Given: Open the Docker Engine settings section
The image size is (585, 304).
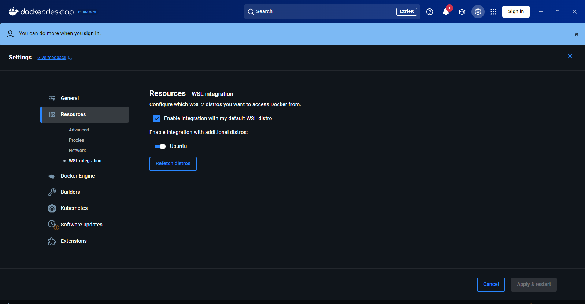Looking at the screenshot, I should (x=78, y=176).
